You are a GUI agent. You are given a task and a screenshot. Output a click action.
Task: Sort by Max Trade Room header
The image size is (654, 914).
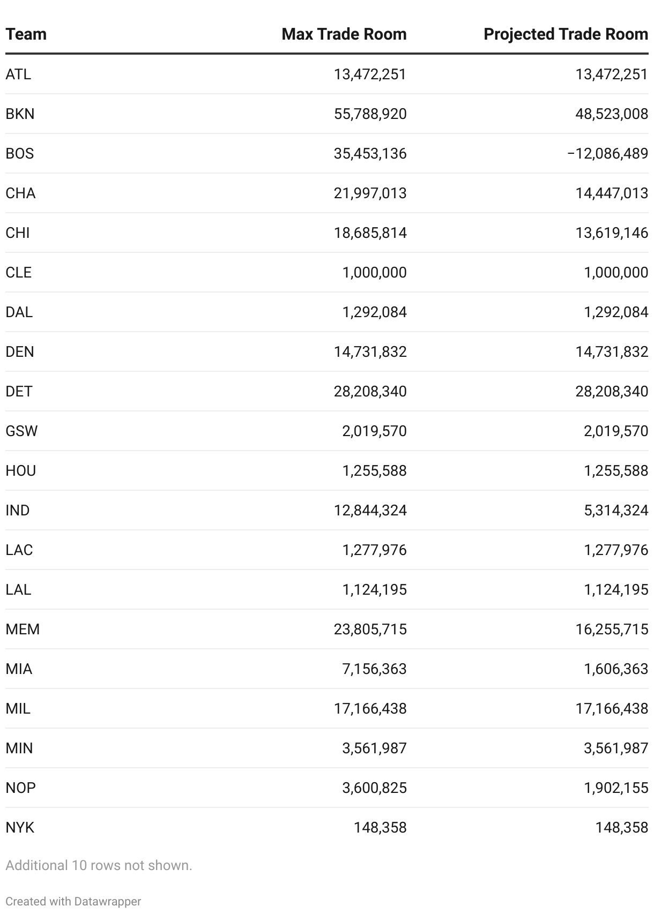344,34
